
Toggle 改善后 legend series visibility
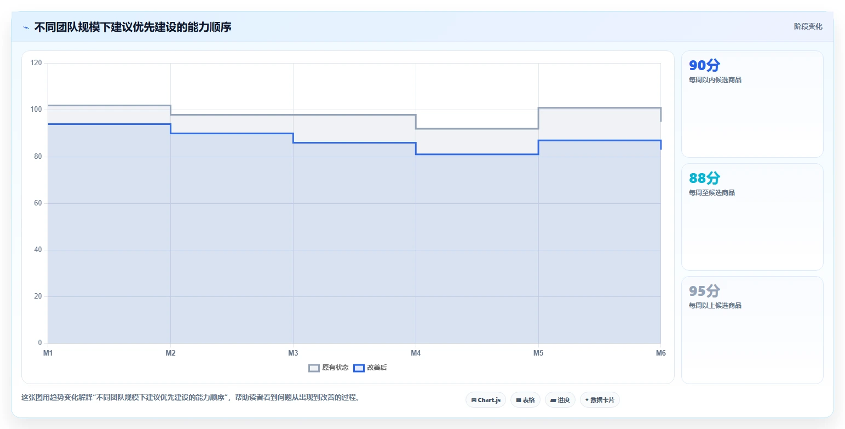pyautogui.click(x=370, y=368)
